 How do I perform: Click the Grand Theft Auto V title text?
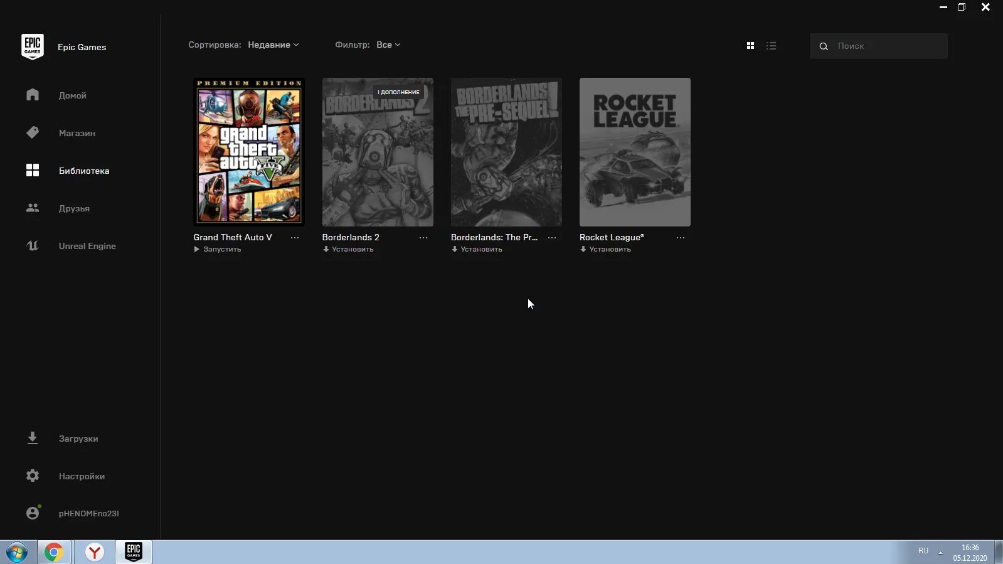(233, 237)
